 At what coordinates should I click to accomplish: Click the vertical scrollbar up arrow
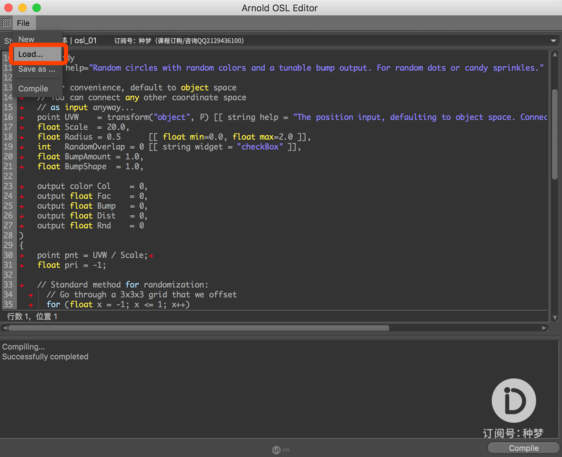click(555, 55)
